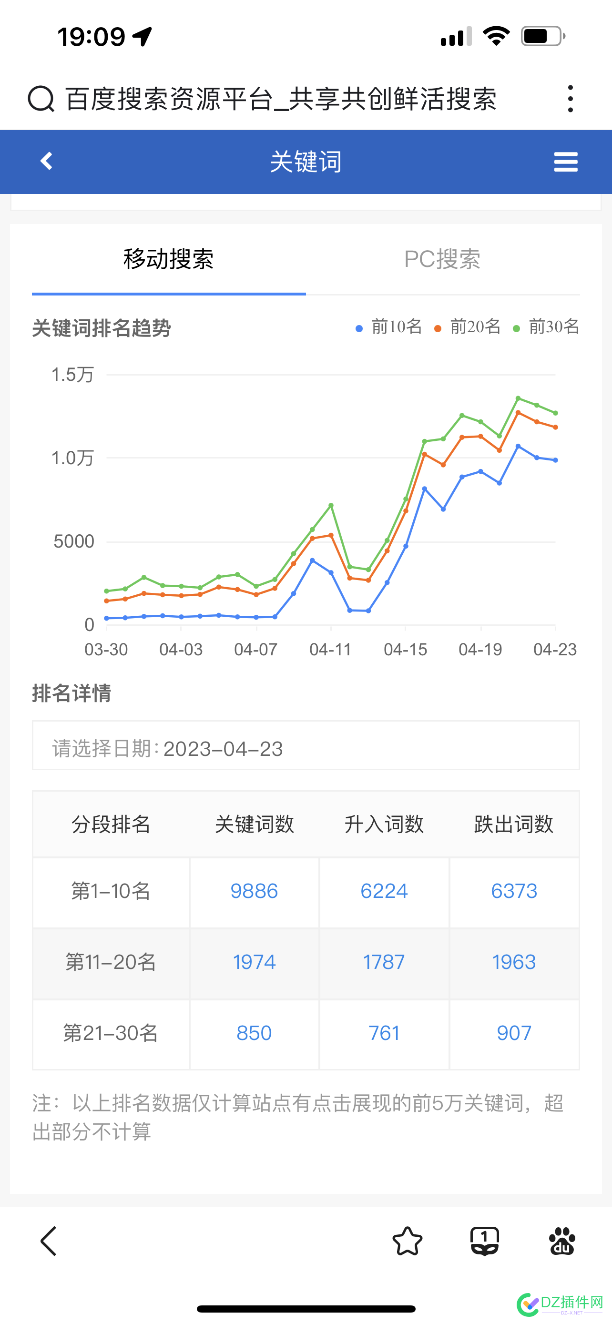
Task: Open 升入词数 value 1787
Action: [384, 962]
